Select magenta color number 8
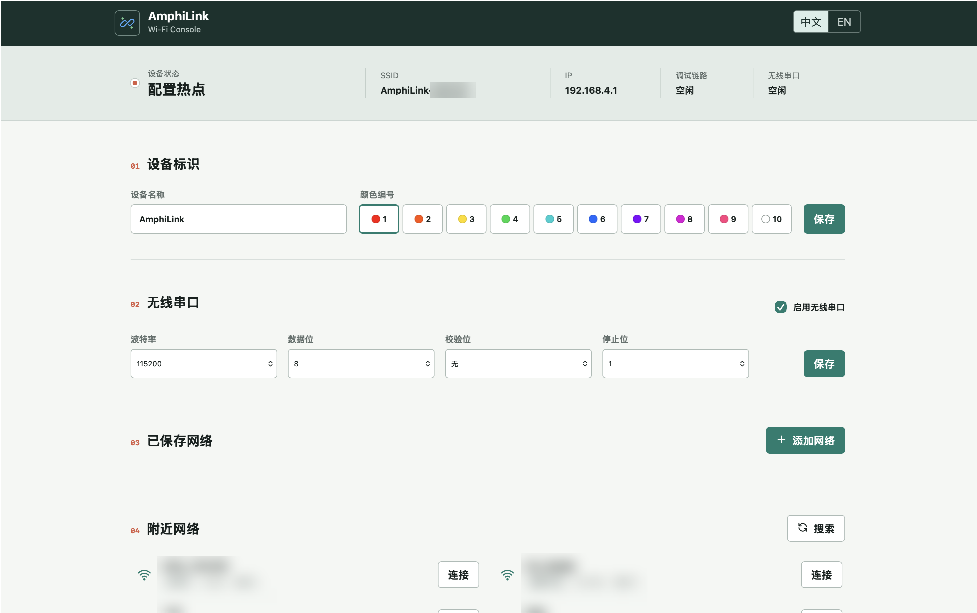This screenshot has width=977, height=613. (684, 219)
